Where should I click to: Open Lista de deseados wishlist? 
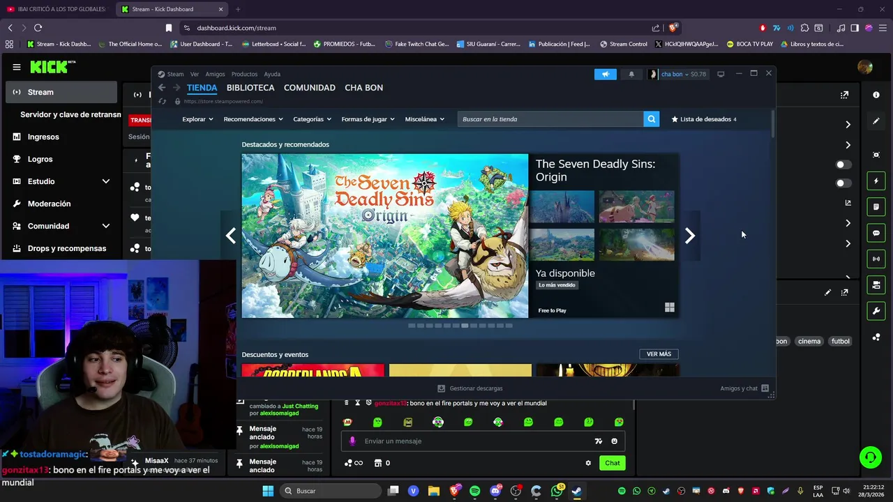[x=704, y=119]
